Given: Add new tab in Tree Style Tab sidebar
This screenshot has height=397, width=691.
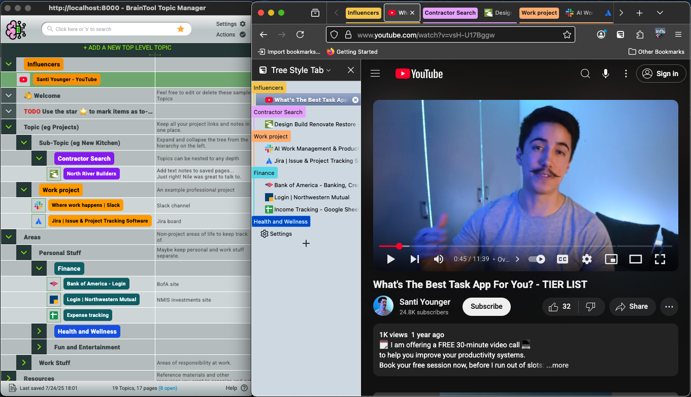Looking at the screenshot, I should coord(306,243).
